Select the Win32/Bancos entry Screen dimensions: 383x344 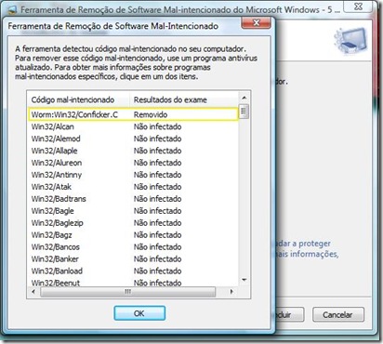point(56,247)
